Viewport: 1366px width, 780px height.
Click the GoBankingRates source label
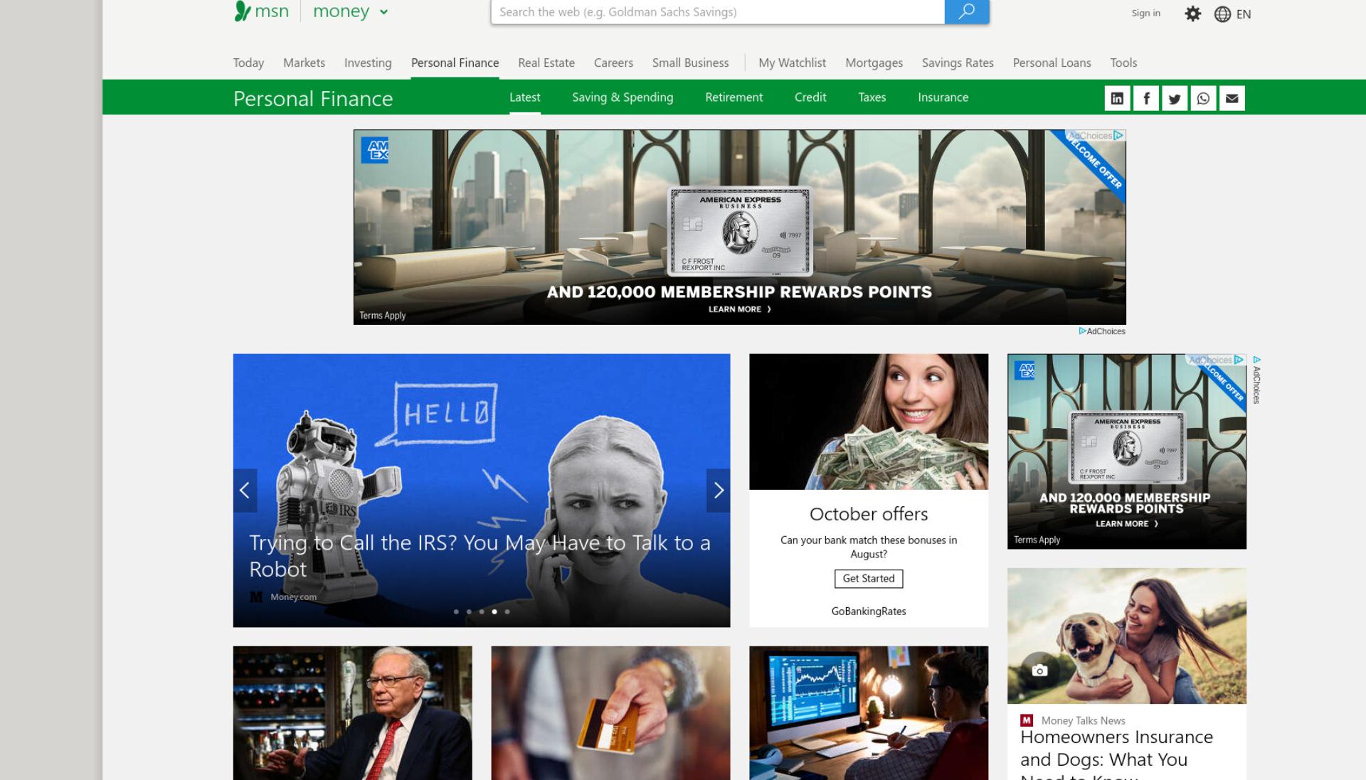coord(869,611)
